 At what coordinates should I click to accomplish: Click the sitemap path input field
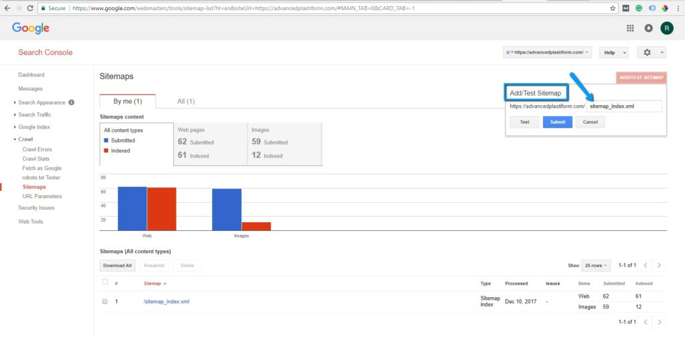coord(624,106)
